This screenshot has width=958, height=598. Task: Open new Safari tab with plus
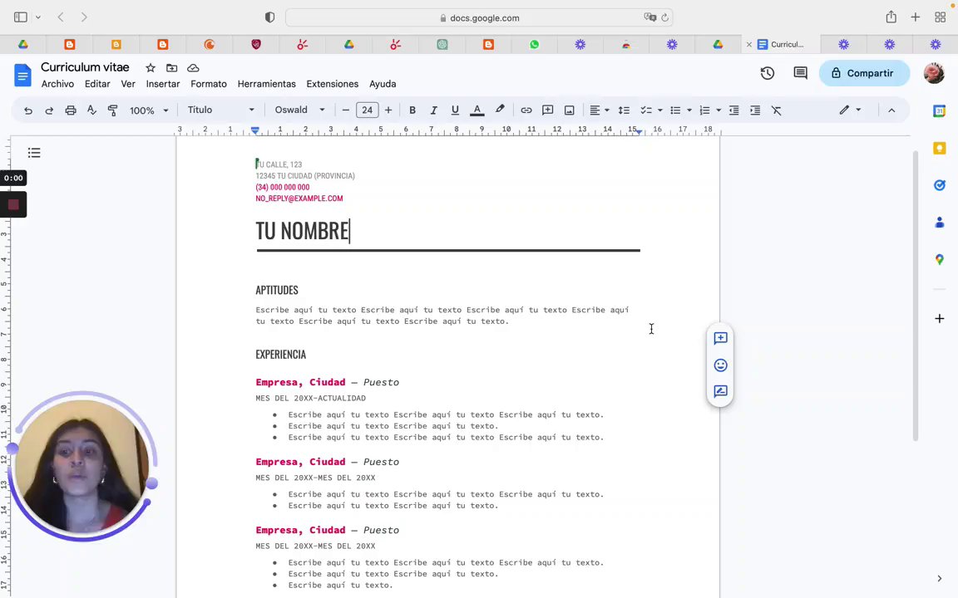click(916, 17)
